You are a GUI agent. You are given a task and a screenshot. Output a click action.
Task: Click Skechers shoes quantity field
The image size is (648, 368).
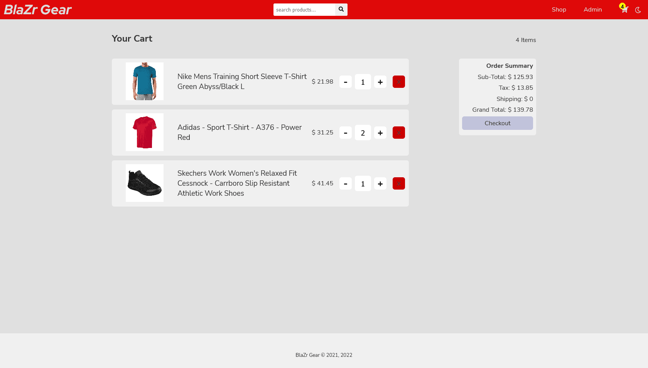(x=363, y=183)
